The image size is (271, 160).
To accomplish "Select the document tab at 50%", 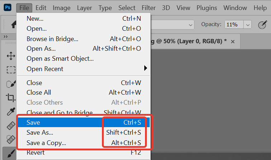I will click(x=190, y=41).
